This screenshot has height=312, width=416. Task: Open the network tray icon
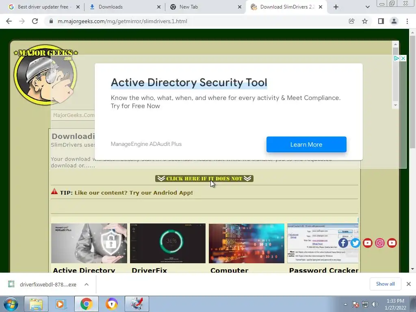365,304
